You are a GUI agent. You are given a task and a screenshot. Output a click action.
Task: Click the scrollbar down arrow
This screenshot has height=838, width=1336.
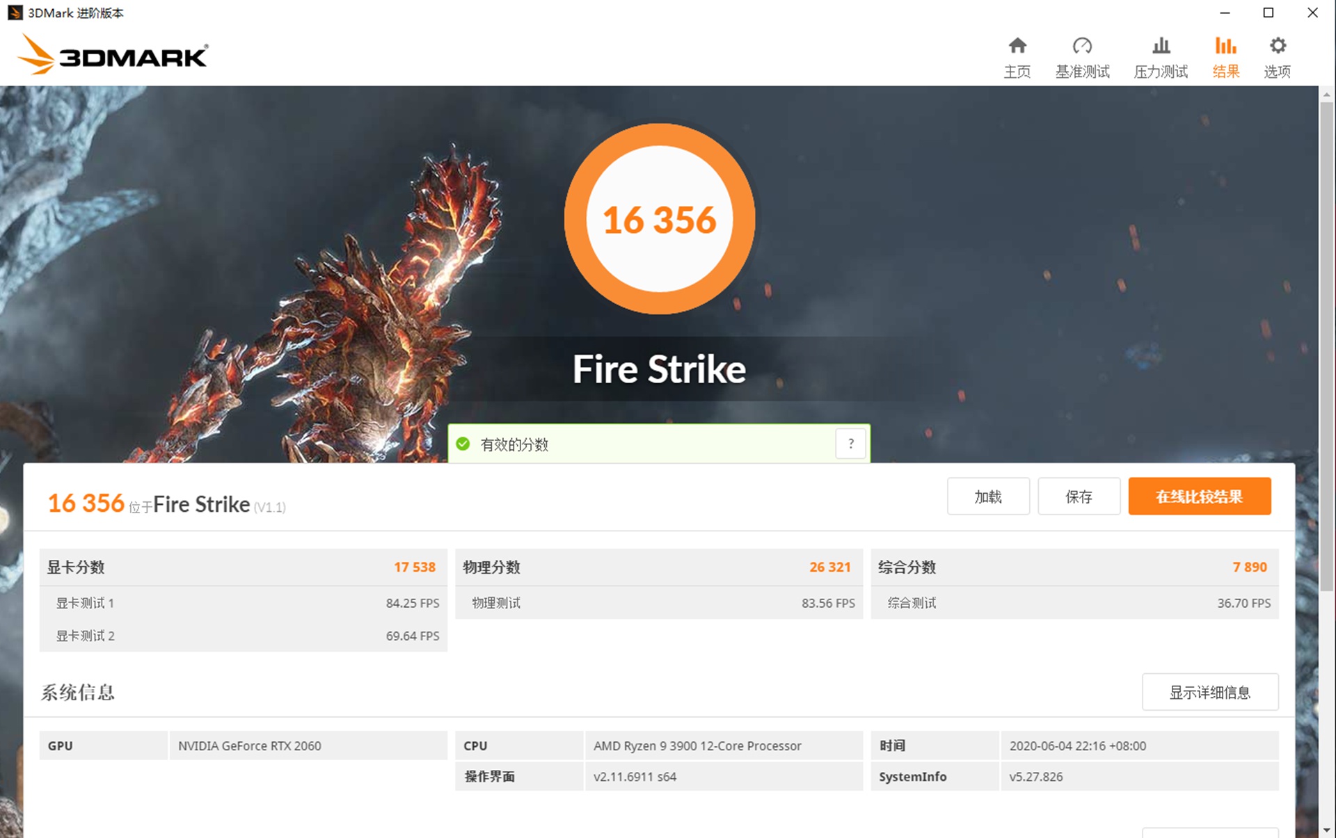(1328, 830)
